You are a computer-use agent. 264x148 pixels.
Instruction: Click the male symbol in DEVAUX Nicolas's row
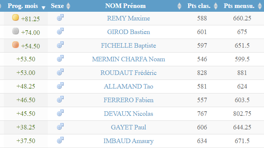point(60,113)
